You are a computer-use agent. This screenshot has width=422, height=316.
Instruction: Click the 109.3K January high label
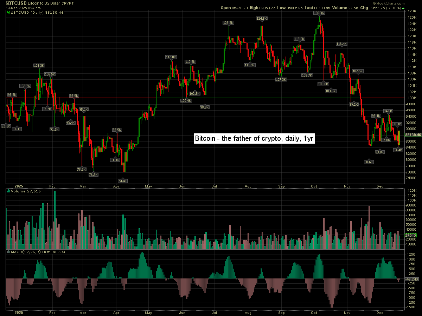[39, 65]
